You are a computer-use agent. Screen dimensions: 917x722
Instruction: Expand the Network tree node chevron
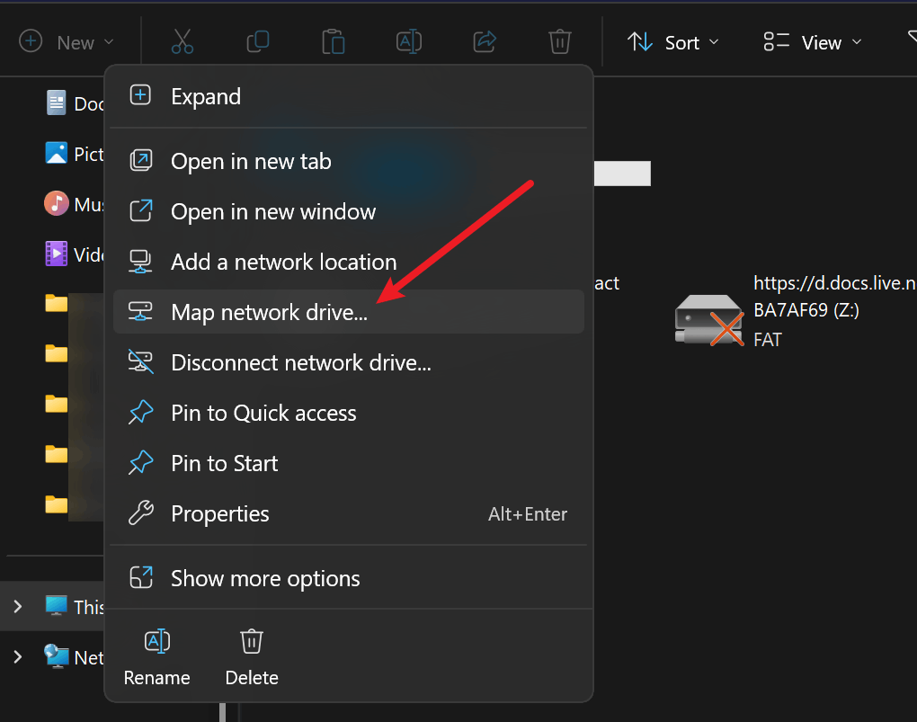coord(18,657)
